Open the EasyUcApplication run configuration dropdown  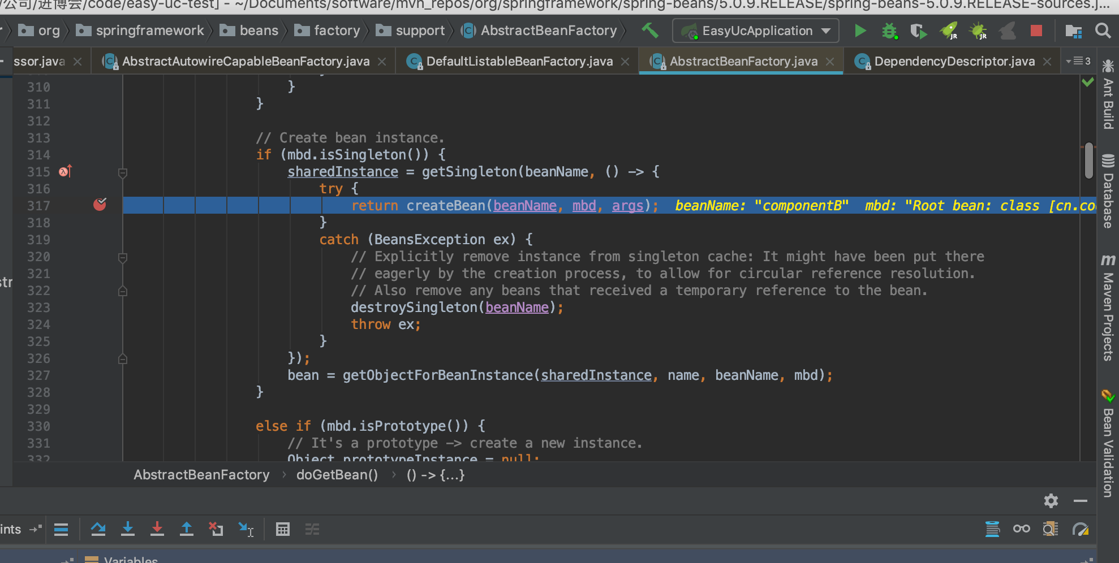[x=755, y=31]
